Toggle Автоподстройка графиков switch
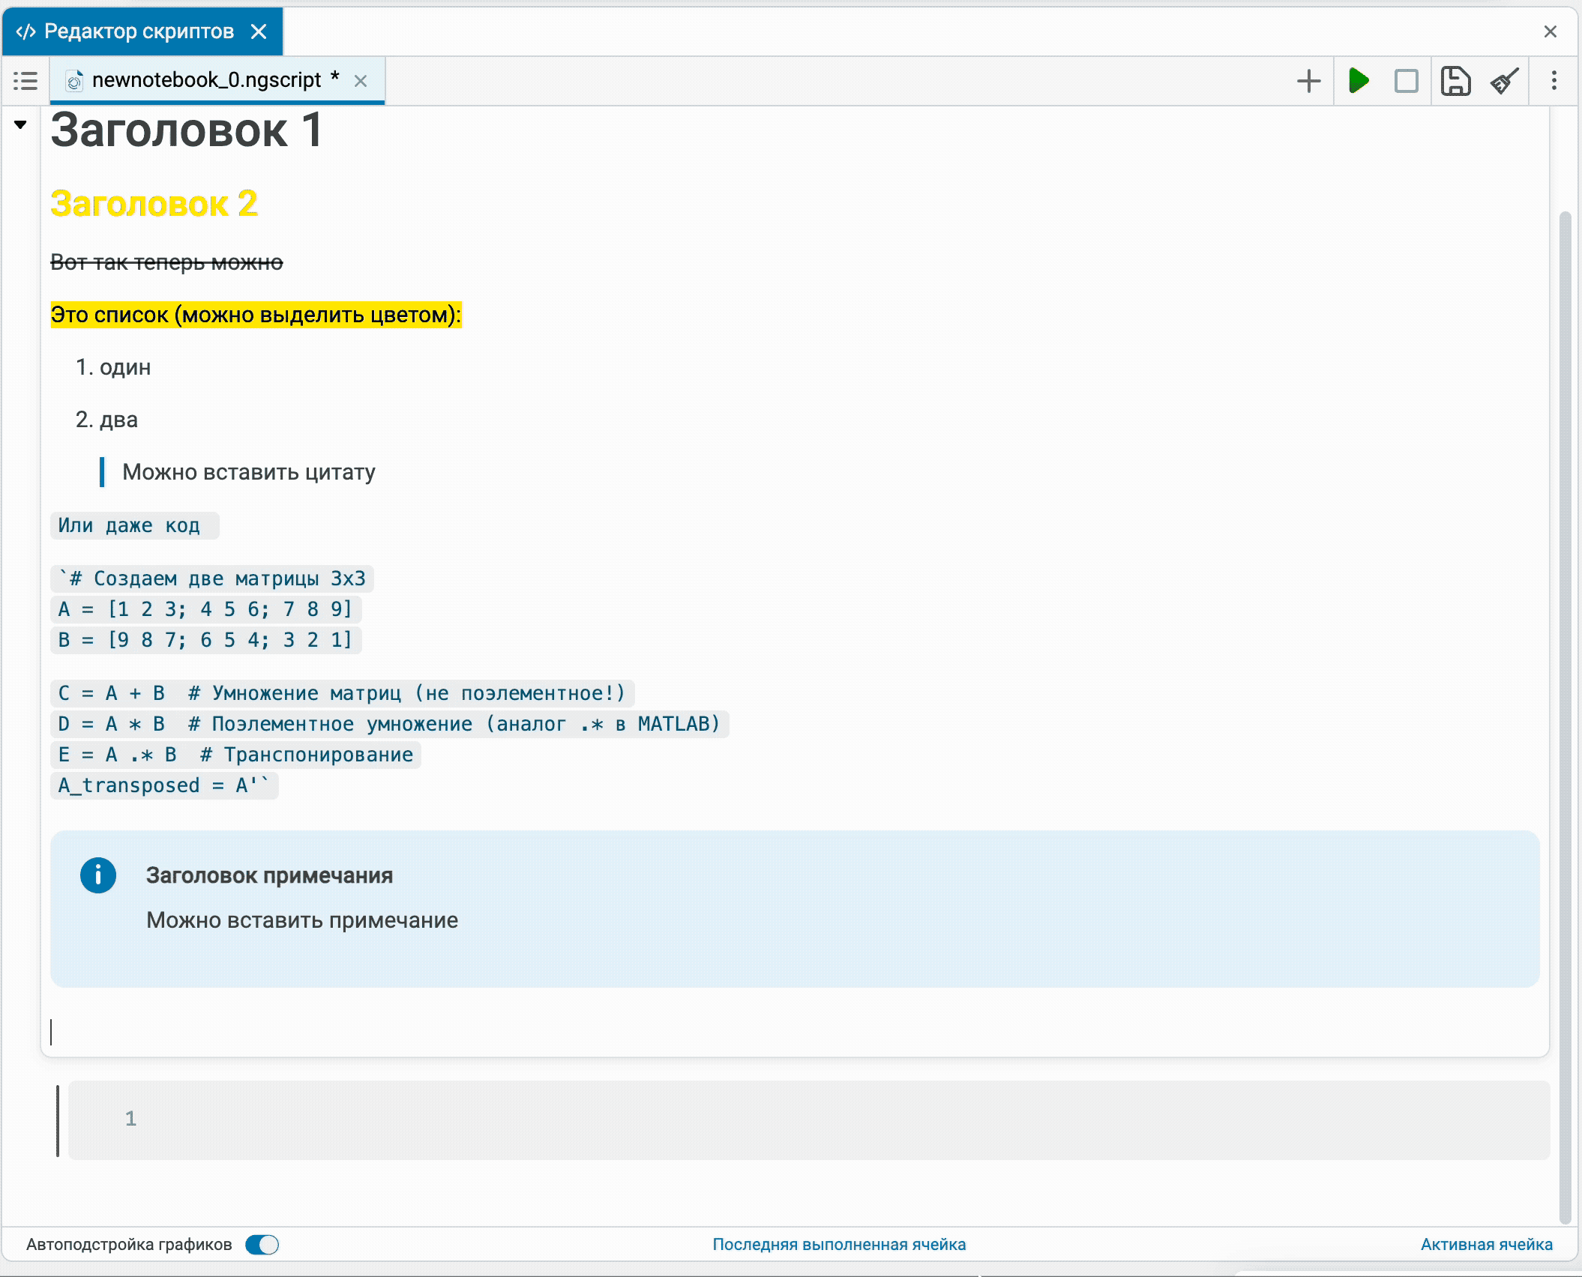 click(x=262, y=1245)
